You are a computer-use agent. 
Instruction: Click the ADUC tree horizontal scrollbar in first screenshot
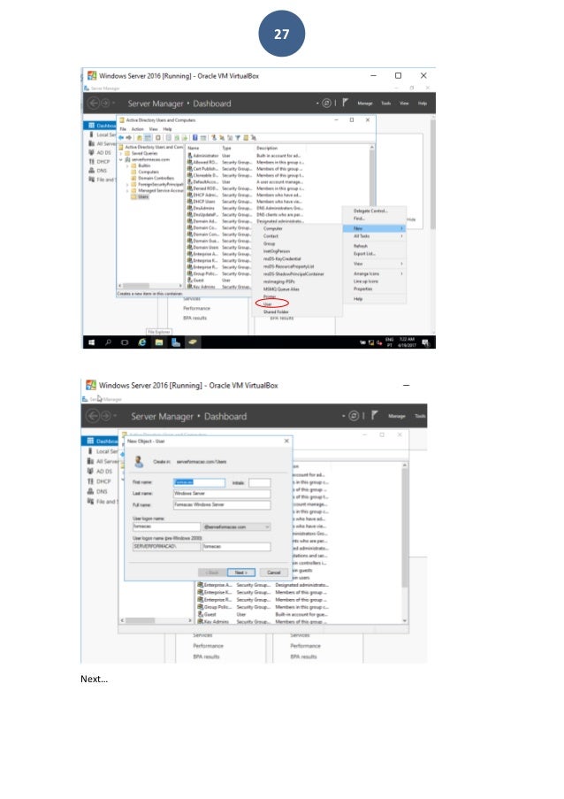click(150, 286)
